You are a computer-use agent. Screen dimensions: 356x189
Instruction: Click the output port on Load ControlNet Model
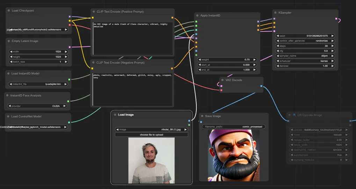[69, 122]
